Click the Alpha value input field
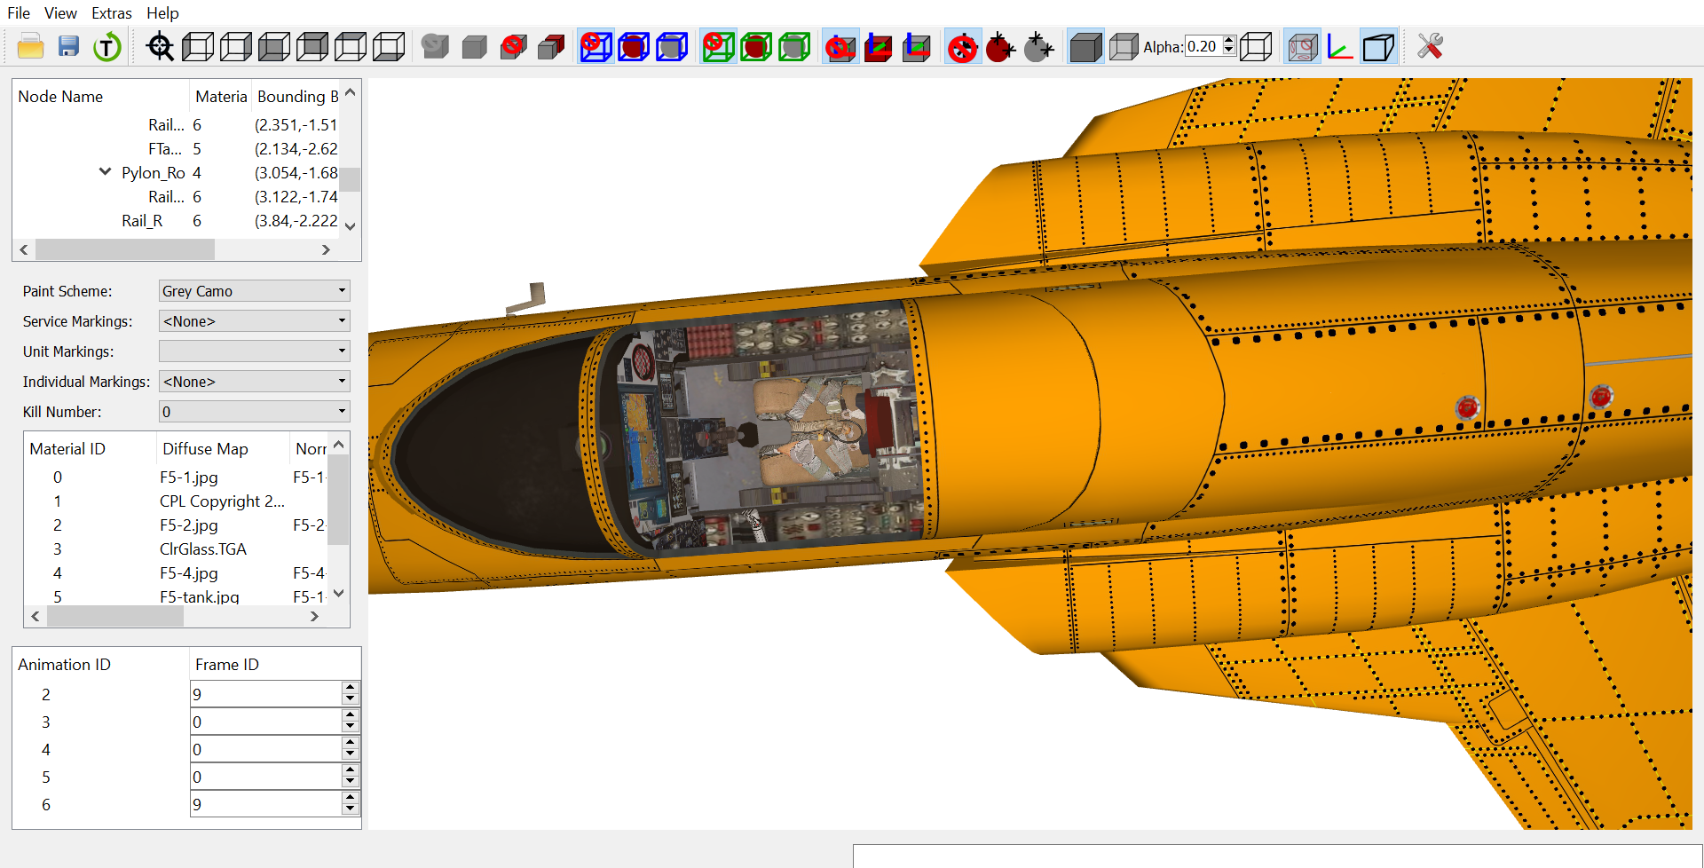The image size is (1704, 868). pos(1203,46)
